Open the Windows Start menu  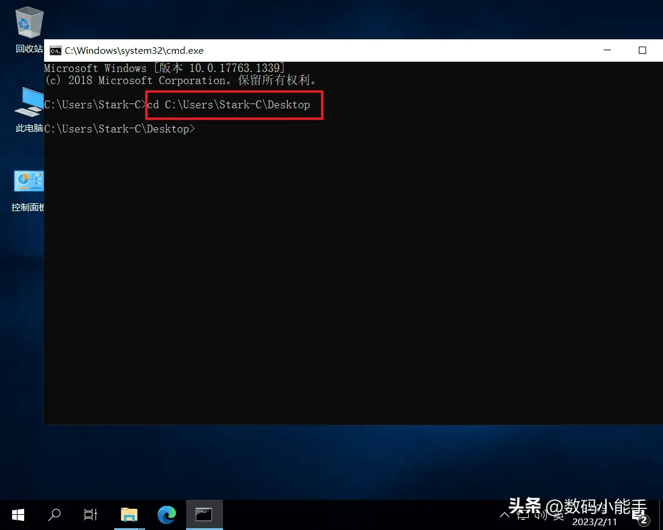[x=18, y=515]
